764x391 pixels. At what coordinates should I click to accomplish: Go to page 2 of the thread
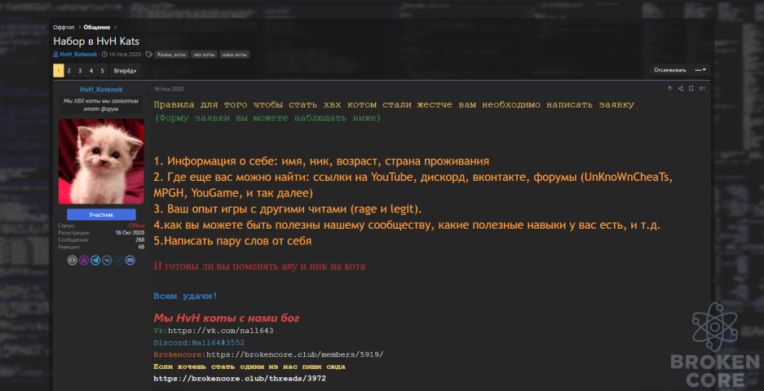coord(68,71)
